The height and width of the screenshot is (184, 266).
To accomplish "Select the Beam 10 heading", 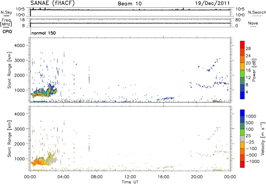I will [130, 4].
